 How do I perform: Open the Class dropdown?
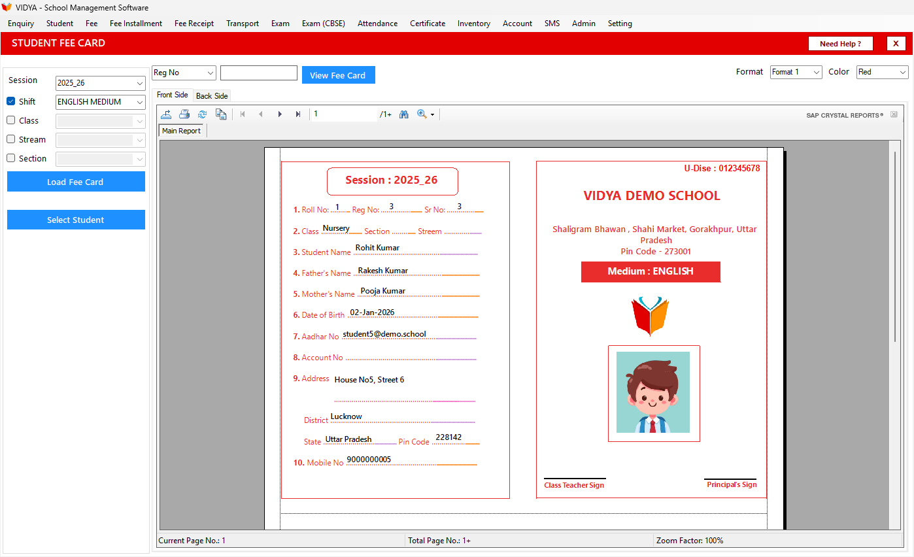[x=101, y=121]
